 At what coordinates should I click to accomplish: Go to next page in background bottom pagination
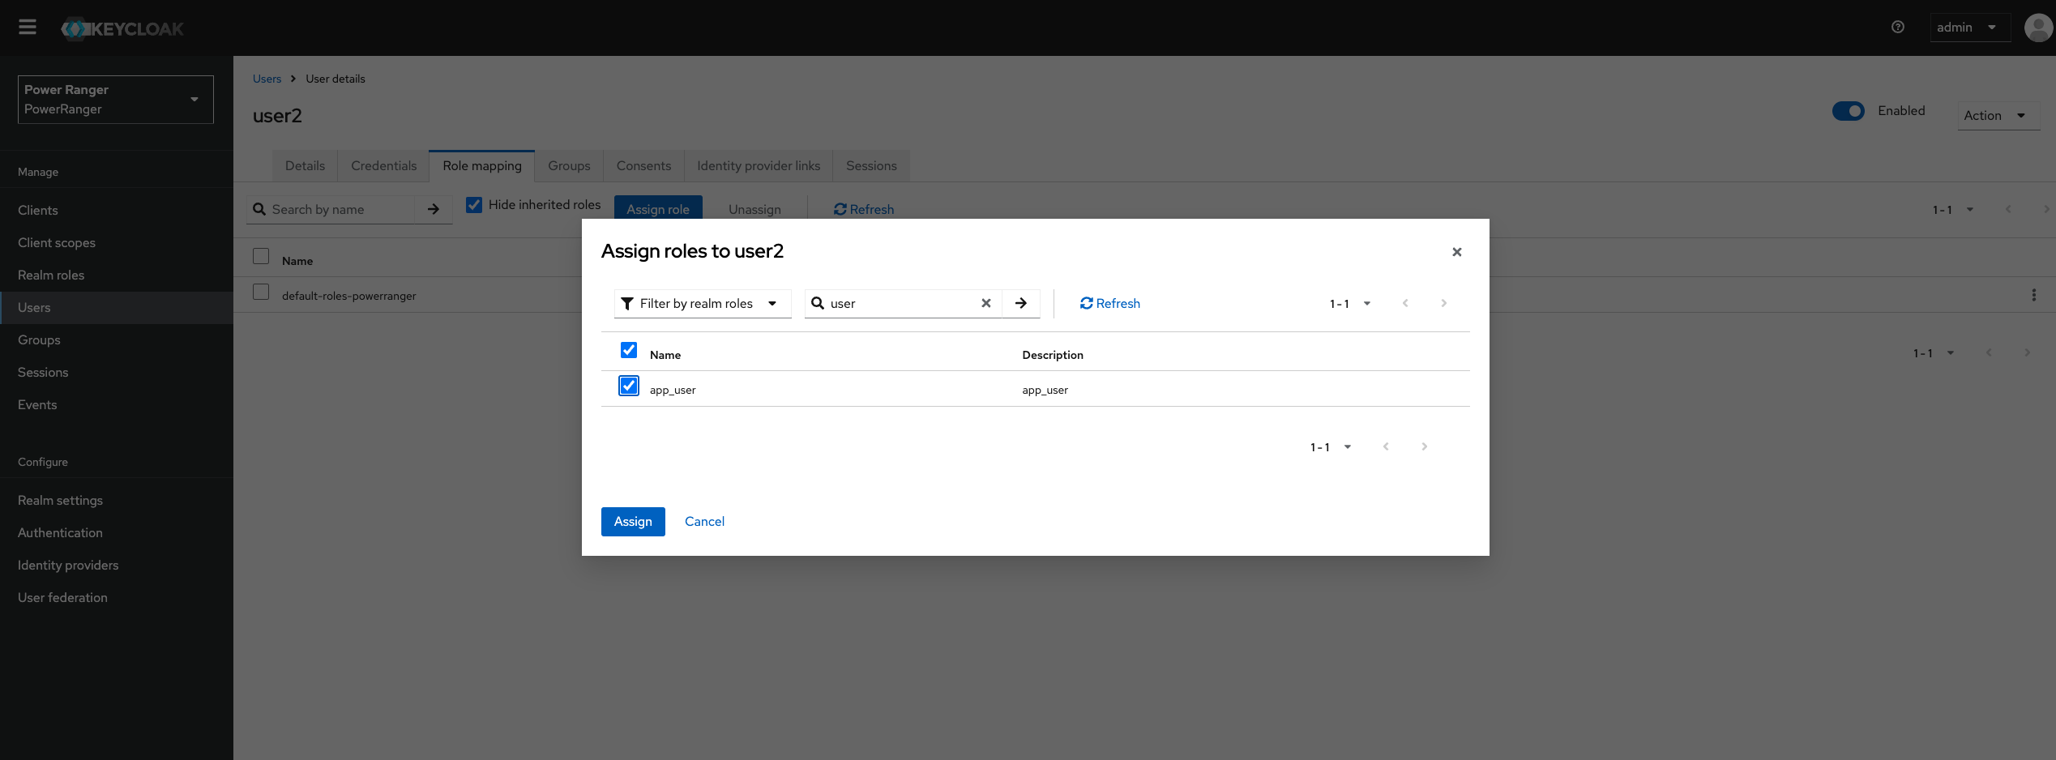coord(2027,352)
